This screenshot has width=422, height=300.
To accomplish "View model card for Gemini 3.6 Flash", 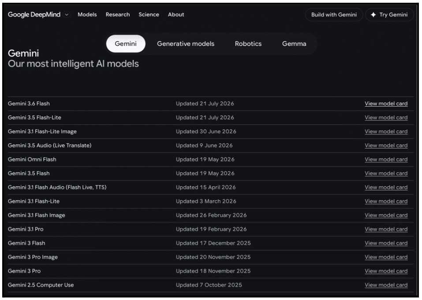I will click(x=386, y=104).
